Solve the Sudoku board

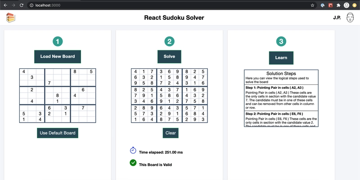click(x=169, y=57)
